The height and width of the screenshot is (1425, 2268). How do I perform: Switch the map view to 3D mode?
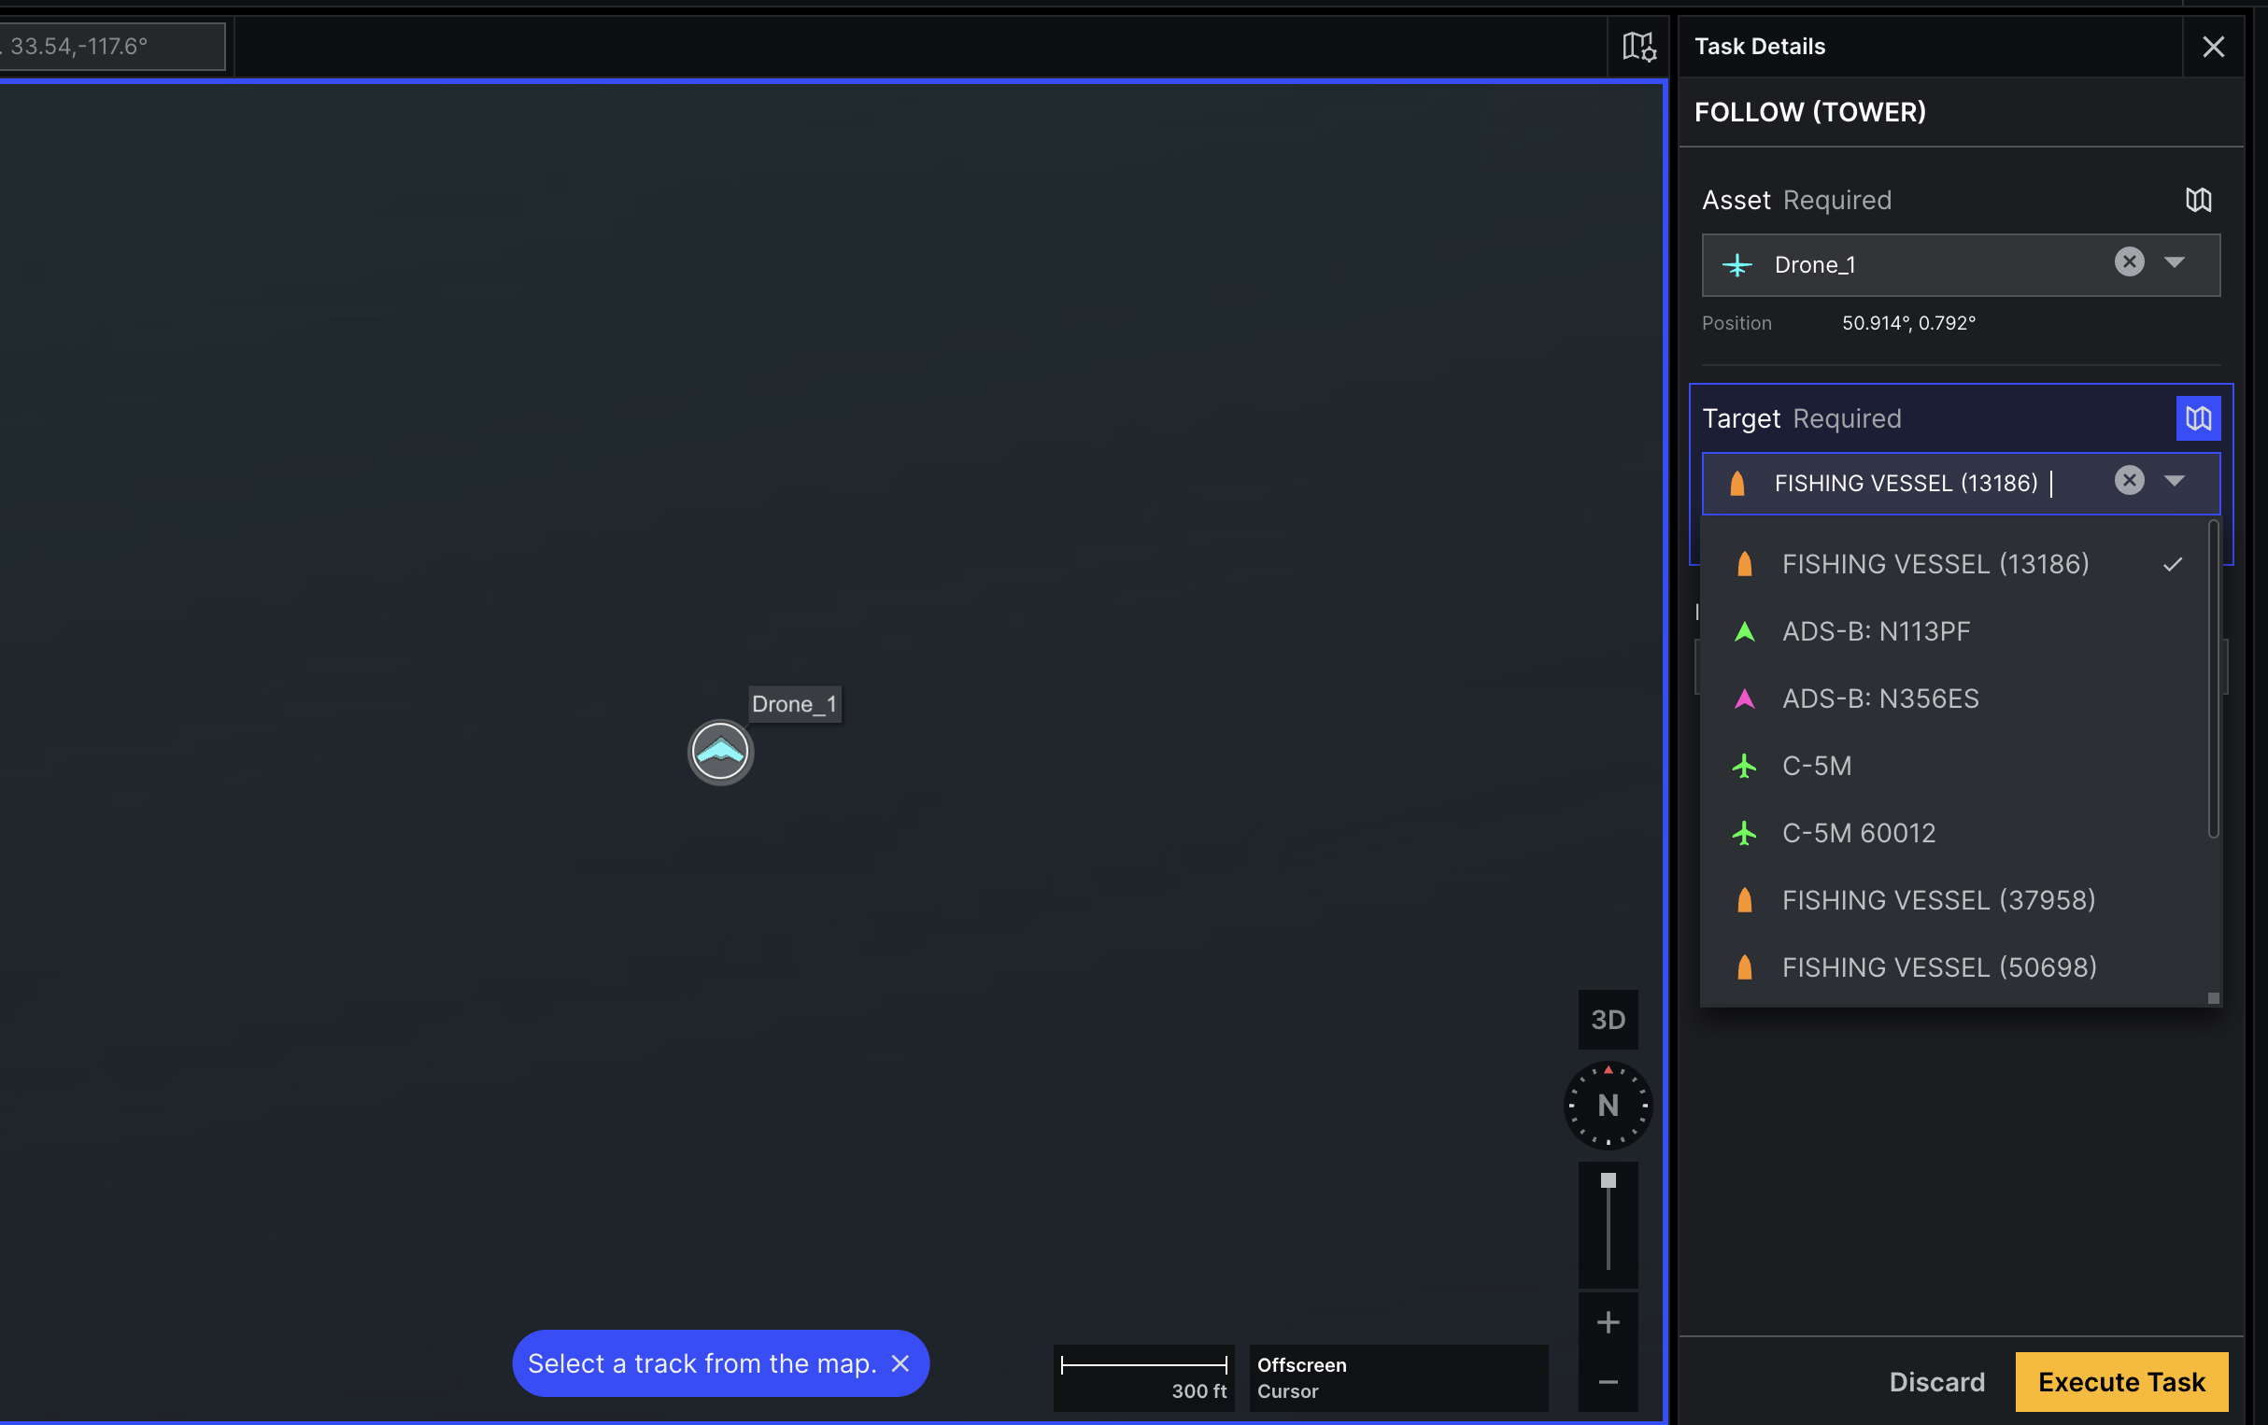point(1608,1019)
